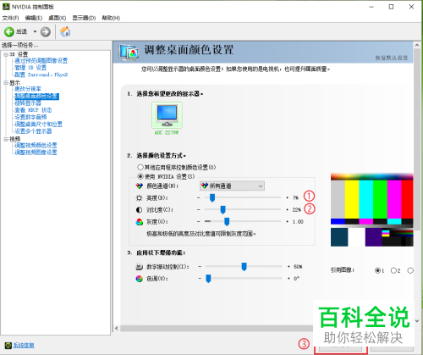The image size is (423, 355).
Task: Click the monitor icon beside page title
Action: tap(129, 53)
